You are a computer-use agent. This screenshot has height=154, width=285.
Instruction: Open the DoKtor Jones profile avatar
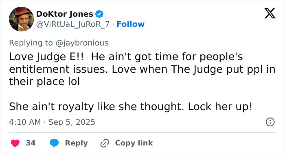[x=22, y=19]
